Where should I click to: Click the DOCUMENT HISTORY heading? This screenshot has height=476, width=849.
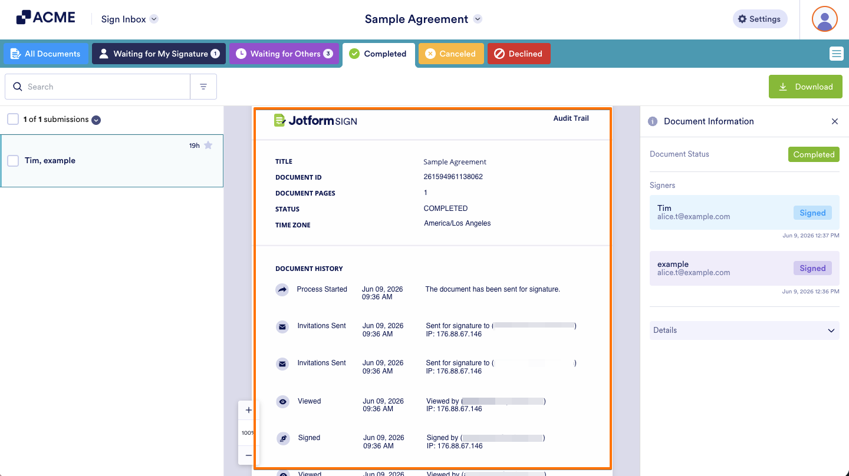click(309, 269)
